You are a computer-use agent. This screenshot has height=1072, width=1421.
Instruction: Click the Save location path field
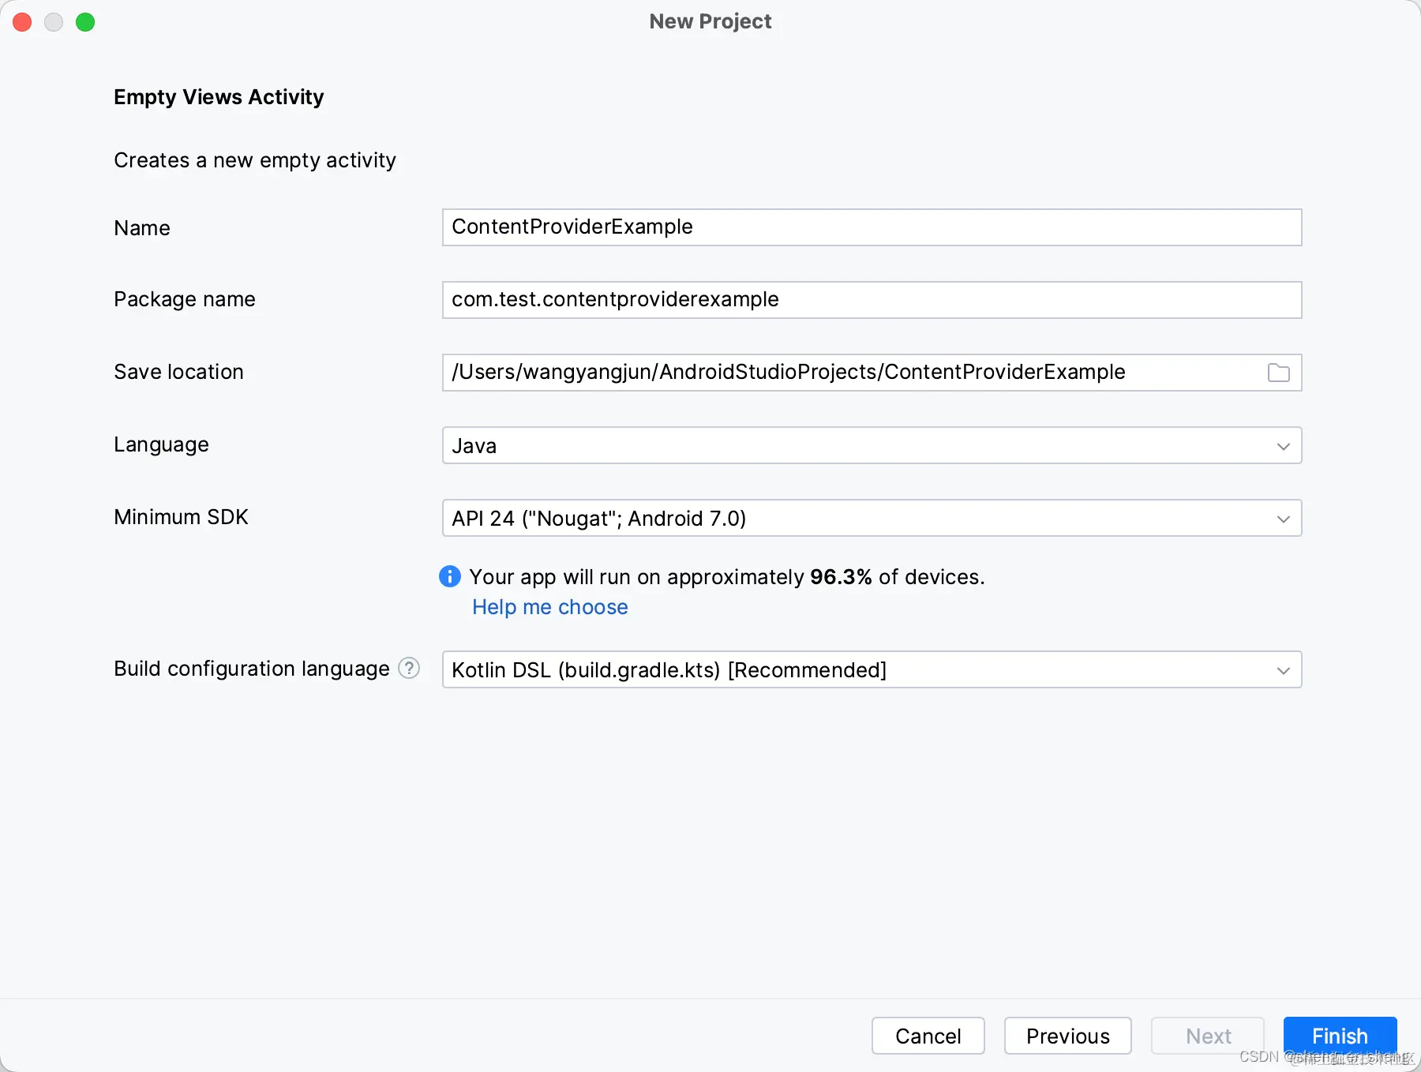point(853,373)
